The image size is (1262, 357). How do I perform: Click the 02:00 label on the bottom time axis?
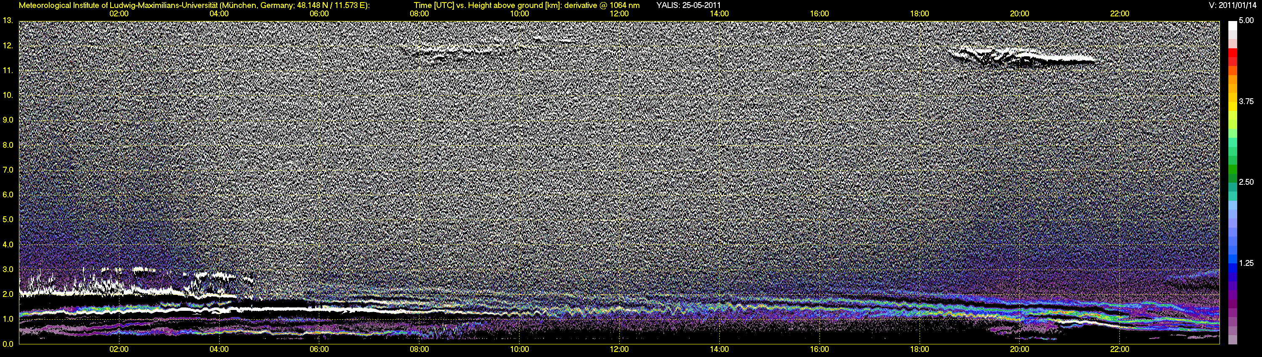(x=119, y=350)
